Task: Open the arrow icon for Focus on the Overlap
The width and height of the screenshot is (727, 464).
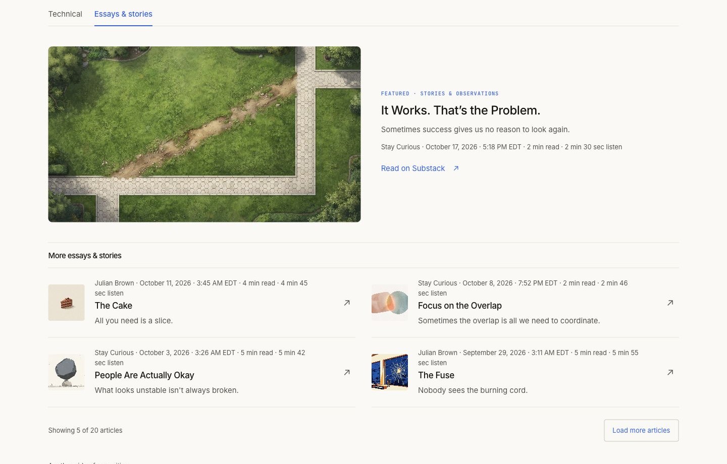Action: click(670, 303)
